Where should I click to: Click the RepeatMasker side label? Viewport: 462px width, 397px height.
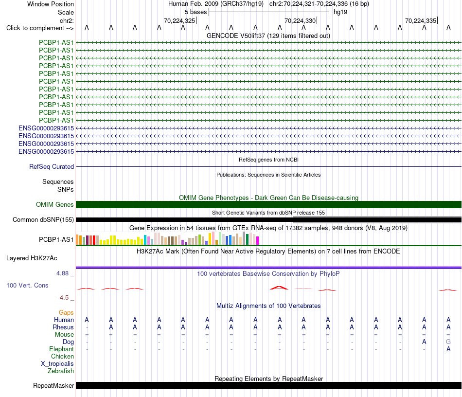point(53,385)
